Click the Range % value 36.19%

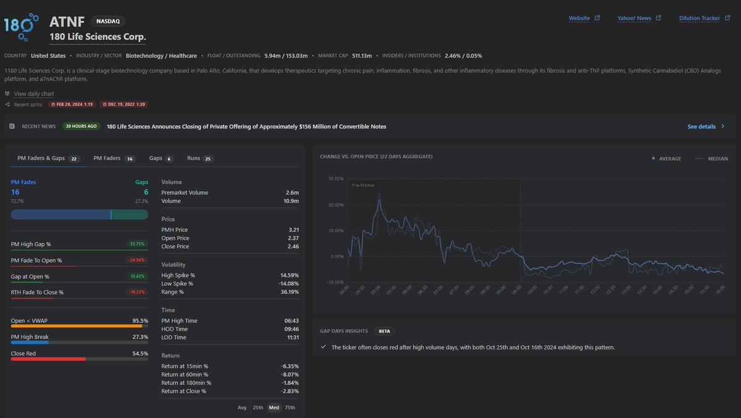click(289, 292)
